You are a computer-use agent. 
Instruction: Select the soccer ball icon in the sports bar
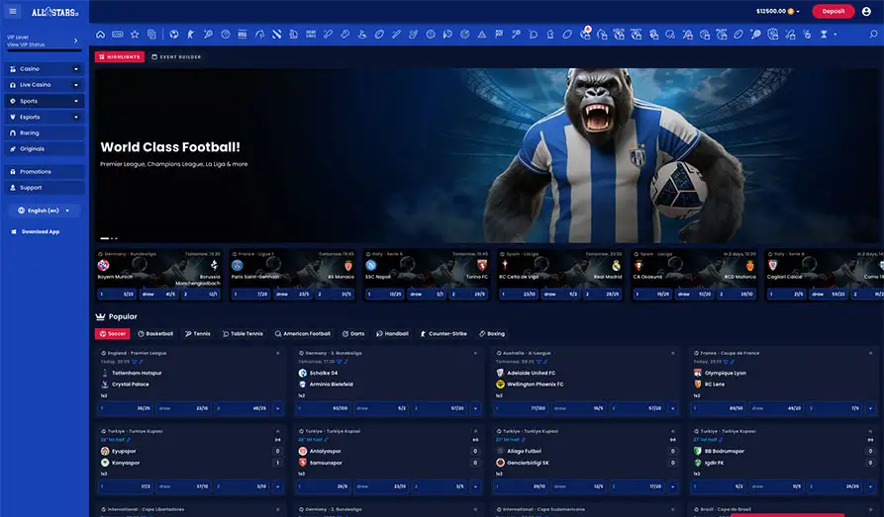(x=174, y=35)
